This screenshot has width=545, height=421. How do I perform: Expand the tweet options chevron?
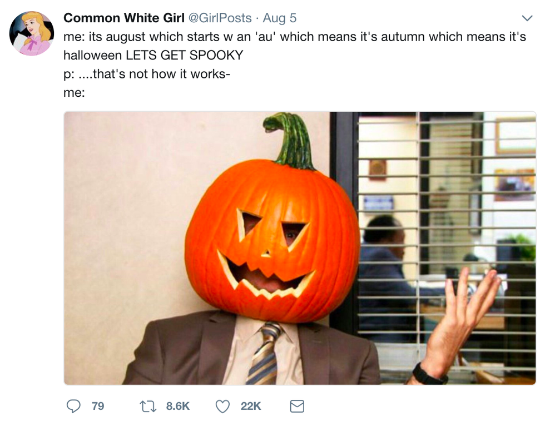[527, 18]
